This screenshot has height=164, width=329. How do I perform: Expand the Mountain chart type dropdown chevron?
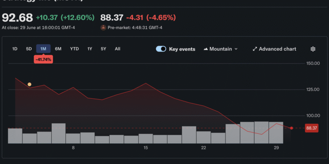coord(236,49)
